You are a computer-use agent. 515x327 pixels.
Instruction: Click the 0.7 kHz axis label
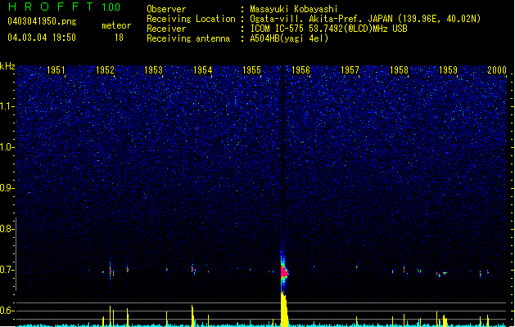(7, 270)
